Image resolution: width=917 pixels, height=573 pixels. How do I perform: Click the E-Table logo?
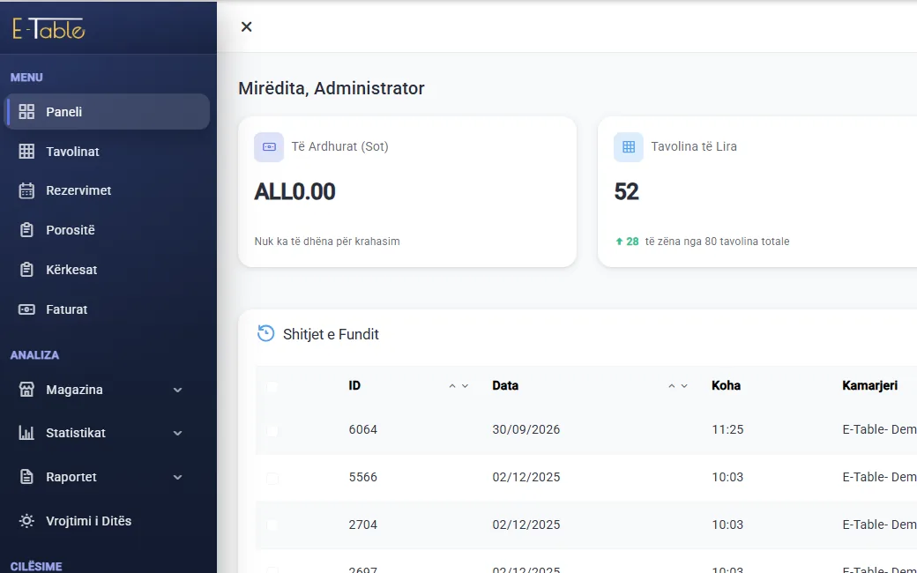pos(49,28)
